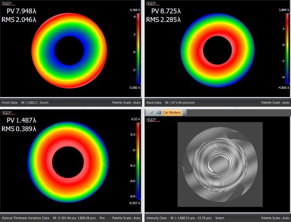Click the Optical Thickness Variation Data label
Viewport: 291px width, 222px height.
(25, 218)
